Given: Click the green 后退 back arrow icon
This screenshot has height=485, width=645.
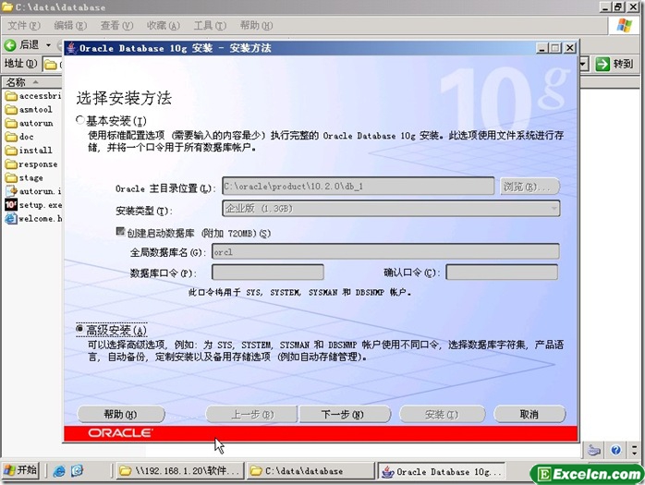Looking at the screenshot, I should coord(10,45).
